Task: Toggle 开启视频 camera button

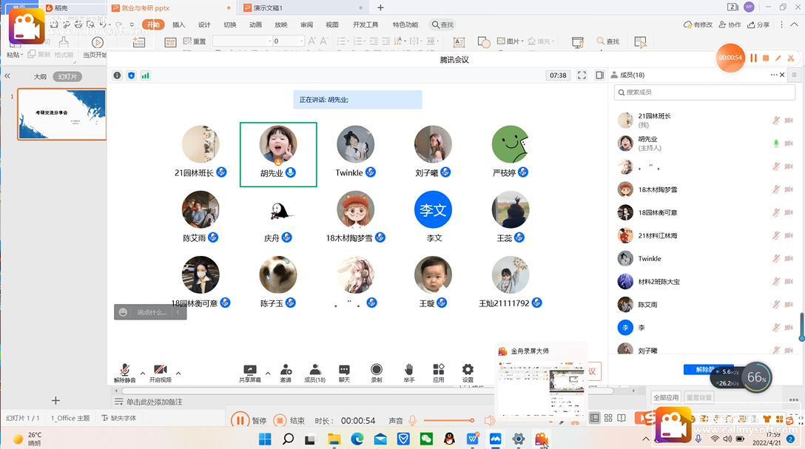Action: tap(160, 370)
